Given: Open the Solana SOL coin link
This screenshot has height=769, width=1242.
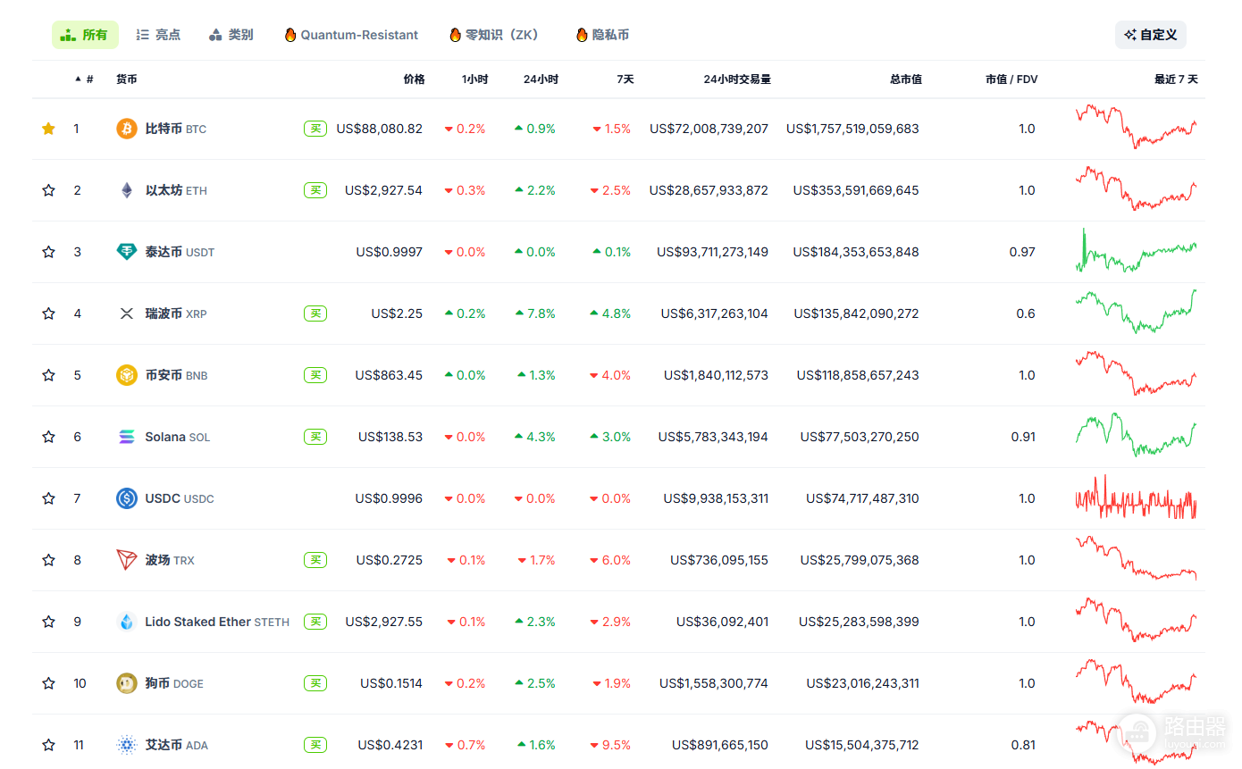Looking at the screenshot, I should [178, 437].
